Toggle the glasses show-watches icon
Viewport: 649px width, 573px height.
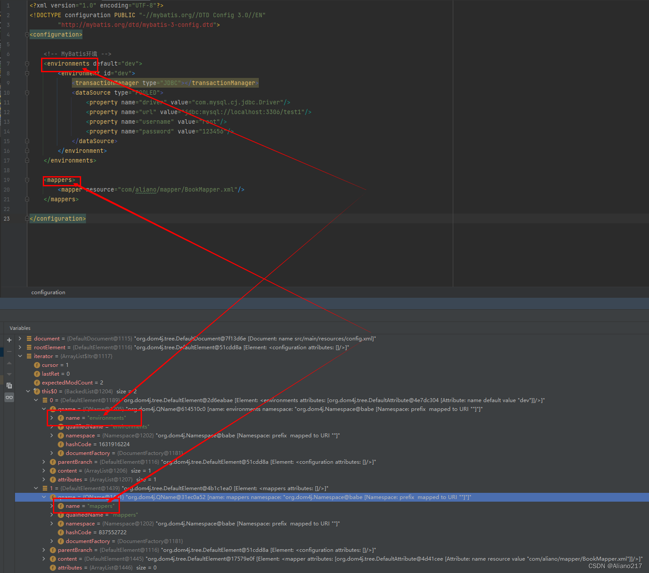(x=9, y=397)
